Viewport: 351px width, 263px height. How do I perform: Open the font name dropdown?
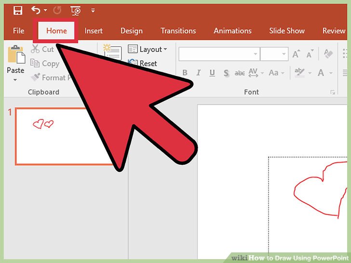(256, 54)
